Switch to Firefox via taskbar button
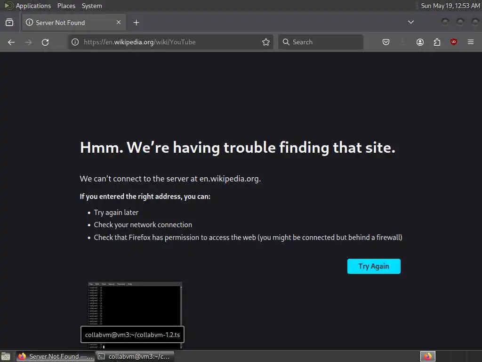The image size is (482, 362). [x=55, y=356]
